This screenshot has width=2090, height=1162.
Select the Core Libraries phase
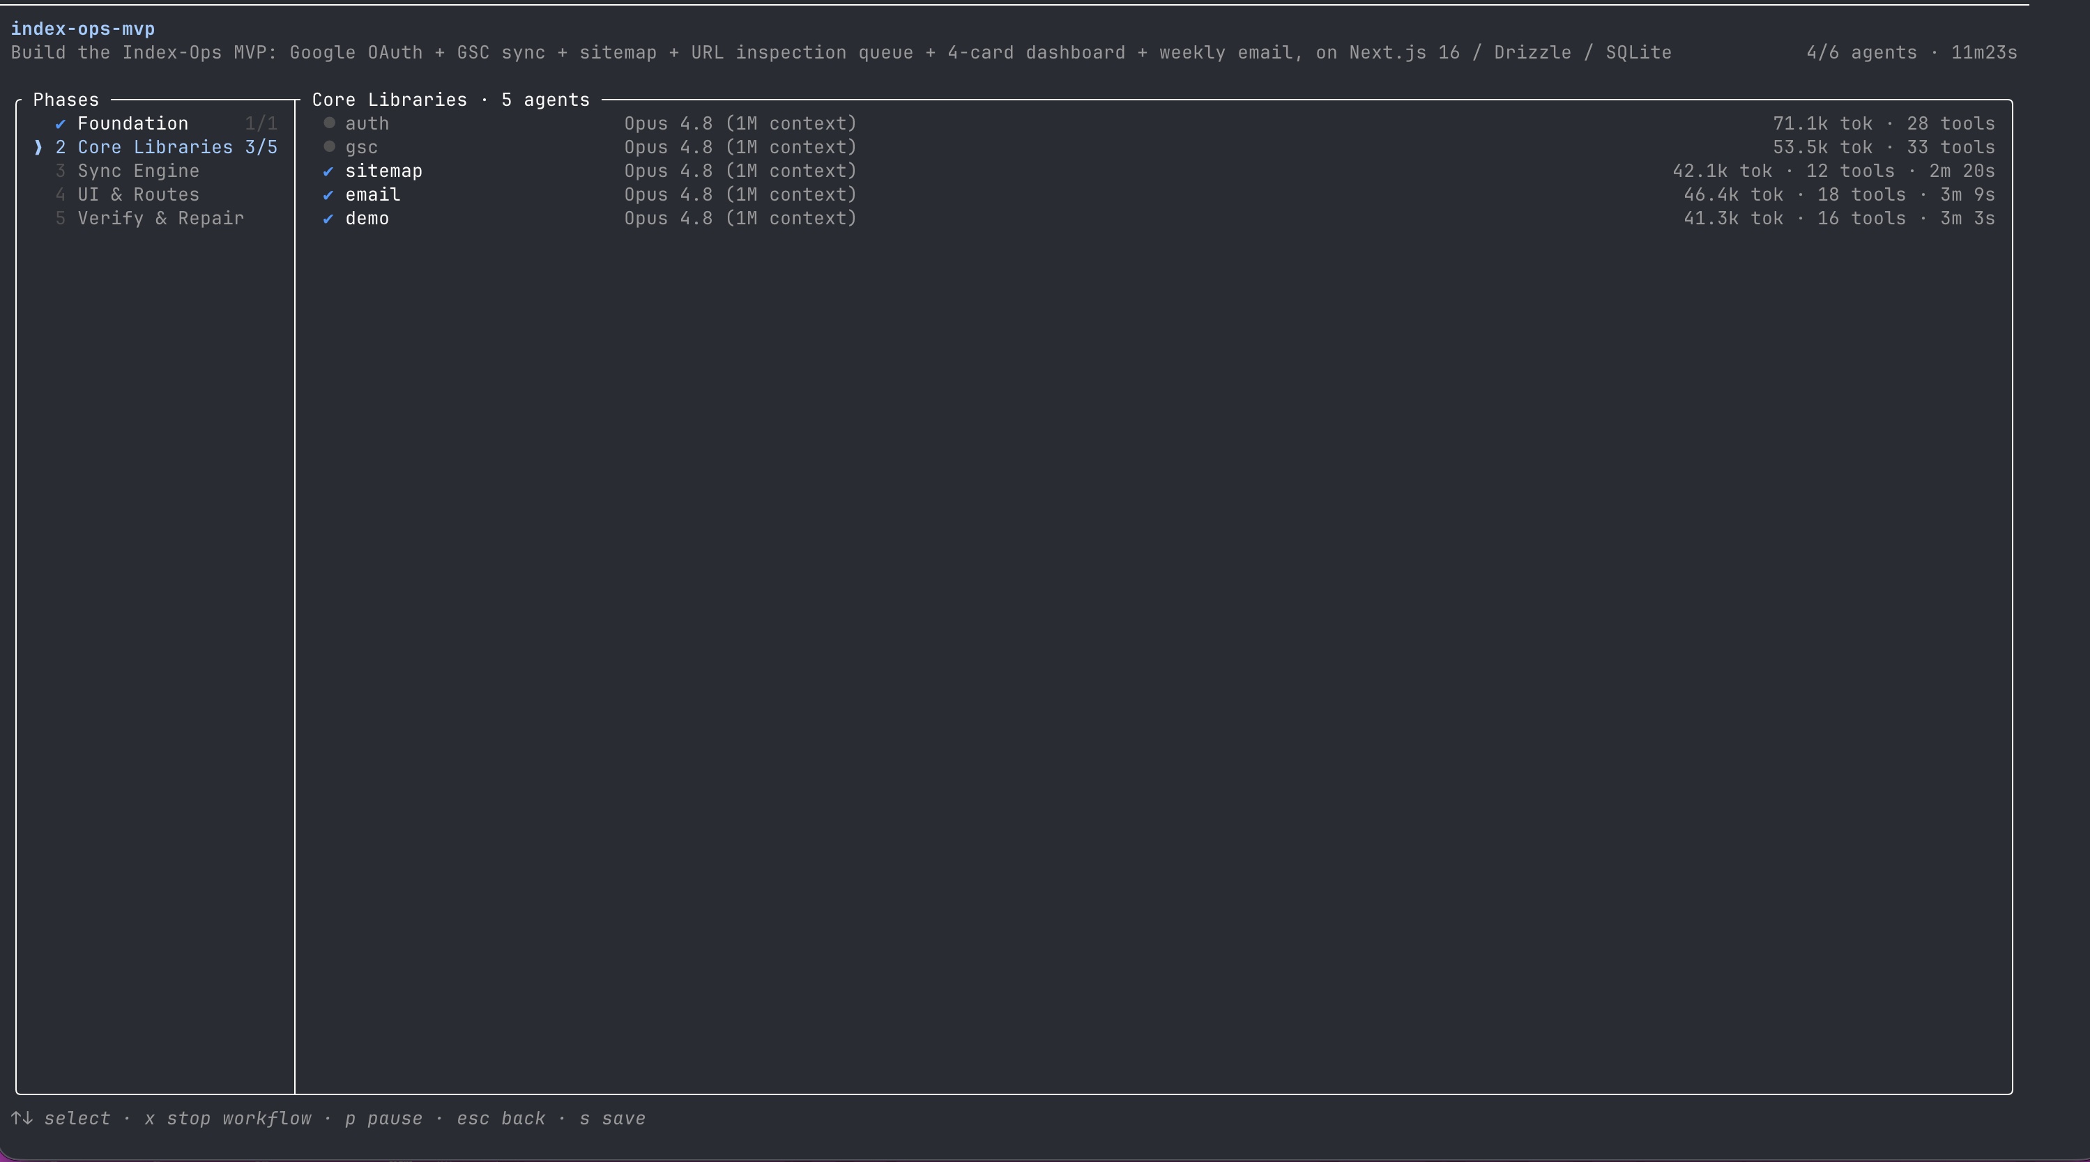pyautogui.click(x=155, y=148)
